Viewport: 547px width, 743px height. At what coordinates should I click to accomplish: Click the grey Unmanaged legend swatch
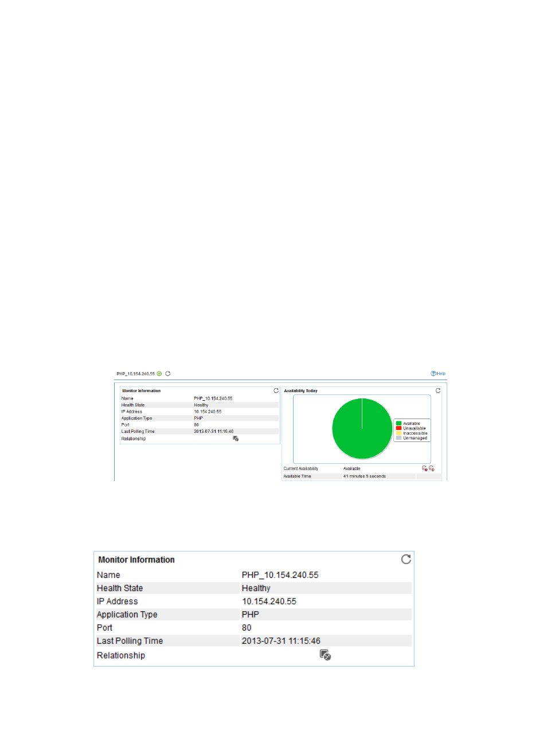point(399,438)
